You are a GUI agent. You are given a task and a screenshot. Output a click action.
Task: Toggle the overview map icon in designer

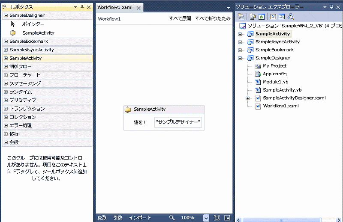coord(227,218)
